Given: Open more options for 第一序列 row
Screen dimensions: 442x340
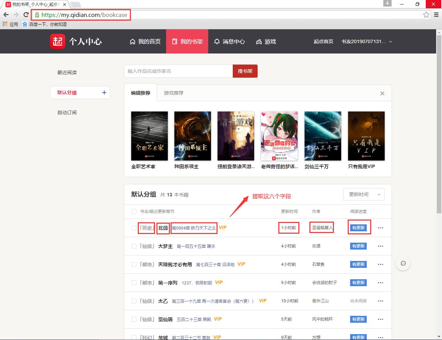Looking at the screenshot, I should (x=381, y=283).
